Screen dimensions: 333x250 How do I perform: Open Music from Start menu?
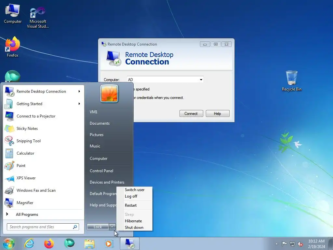click(x=95, y=146)
